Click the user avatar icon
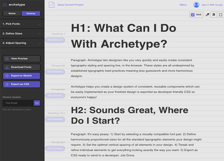The height and width of the screenshot is (161, 224). (196, 5)
